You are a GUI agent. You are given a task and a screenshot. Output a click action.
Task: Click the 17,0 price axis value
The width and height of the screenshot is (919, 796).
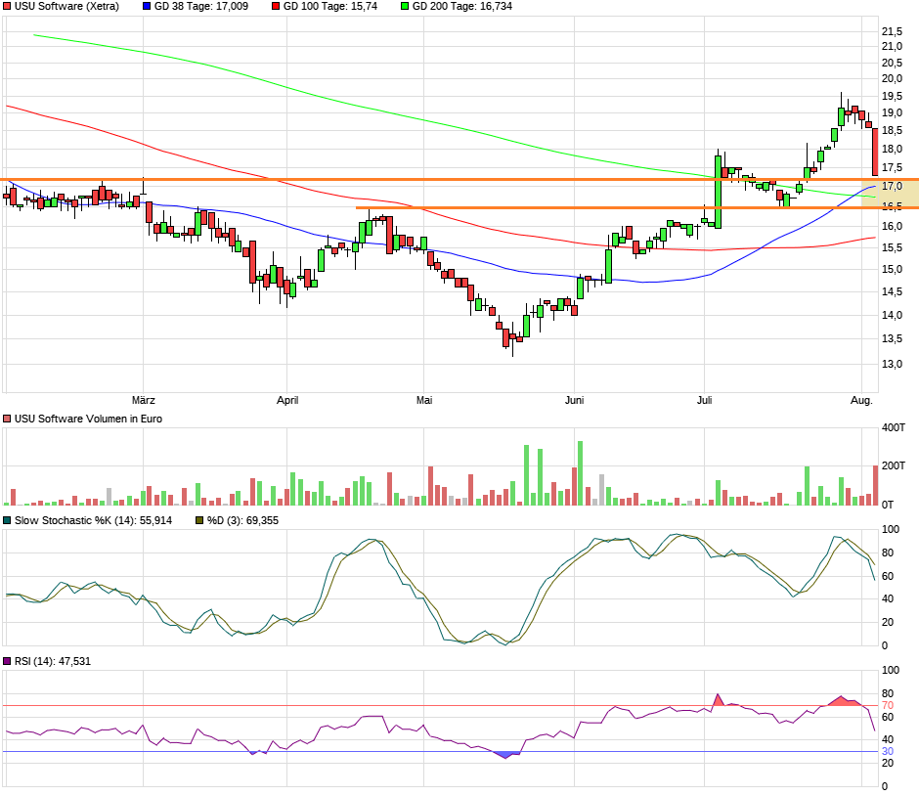tap(892, 187)
